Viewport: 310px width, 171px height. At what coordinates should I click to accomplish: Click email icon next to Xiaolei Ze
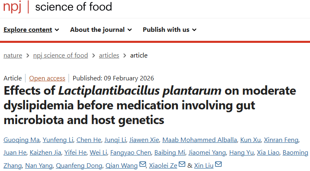click(x=182, y=165)
